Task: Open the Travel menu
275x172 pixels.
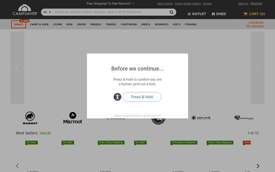Action: (x=111, y=24)
